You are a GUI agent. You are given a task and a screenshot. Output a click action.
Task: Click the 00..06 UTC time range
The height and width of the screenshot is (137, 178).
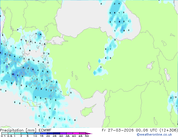tap(147, 130)
